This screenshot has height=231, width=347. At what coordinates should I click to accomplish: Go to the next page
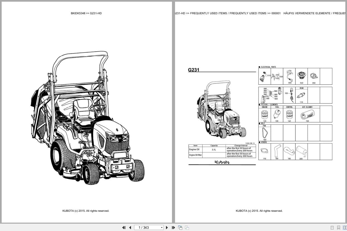[x=167, y=228]
